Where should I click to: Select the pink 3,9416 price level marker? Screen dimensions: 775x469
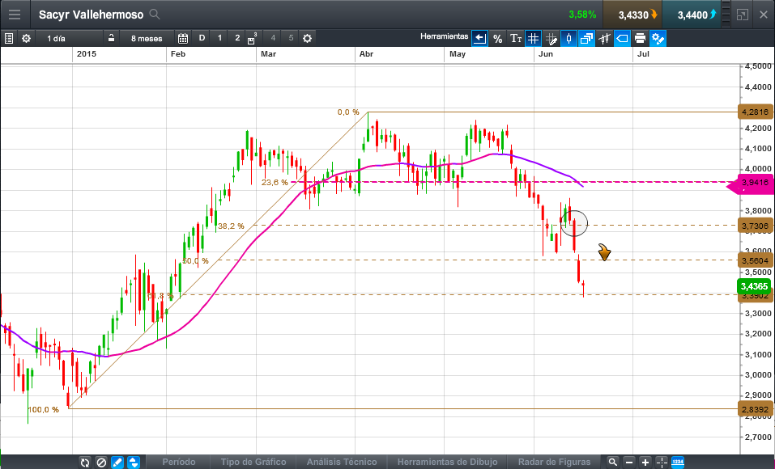(x=751, y=184)
